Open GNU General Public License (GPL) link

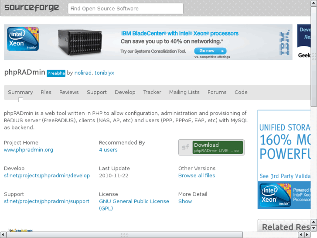pyautogui.click(x=134, y=205)
